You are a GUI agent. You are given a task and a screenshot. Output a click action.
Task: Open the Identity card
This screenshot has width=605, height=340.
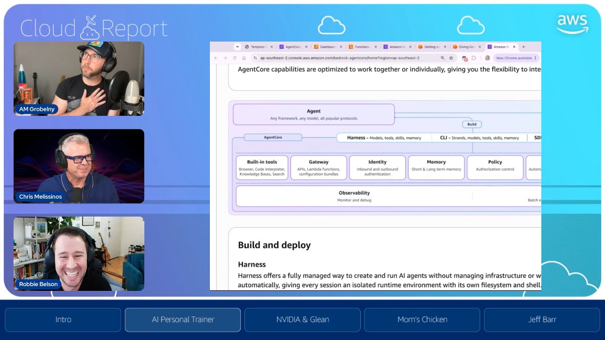tap(377, 168)
